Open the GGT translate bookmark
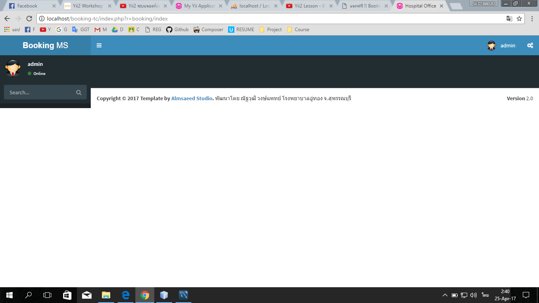 click(x=81, y=30)
